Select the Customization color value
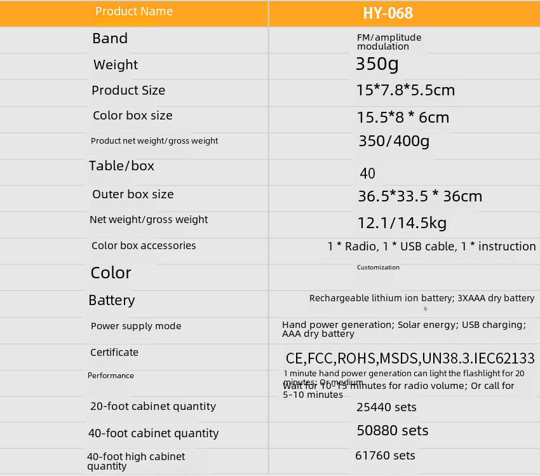The height and width of the screenshot is (476, 540). tap(378, 268)
